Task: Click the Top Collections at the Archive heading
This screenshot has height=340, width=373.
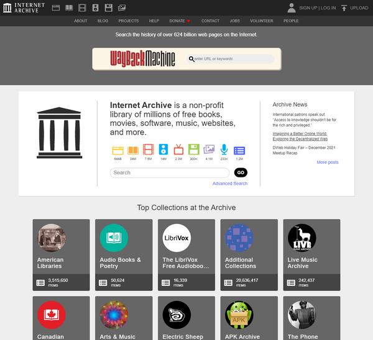Action: point(186,207)
